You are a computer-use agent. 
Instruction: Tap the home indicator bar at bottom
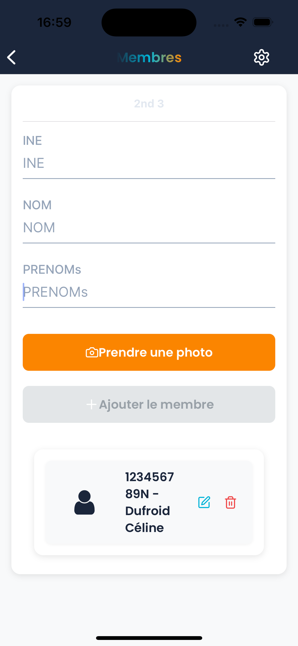click(149, 638)
